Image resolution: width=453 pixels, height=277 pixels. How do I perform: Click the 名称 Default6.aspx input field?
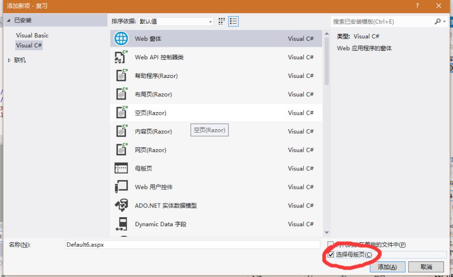[193, 245]
